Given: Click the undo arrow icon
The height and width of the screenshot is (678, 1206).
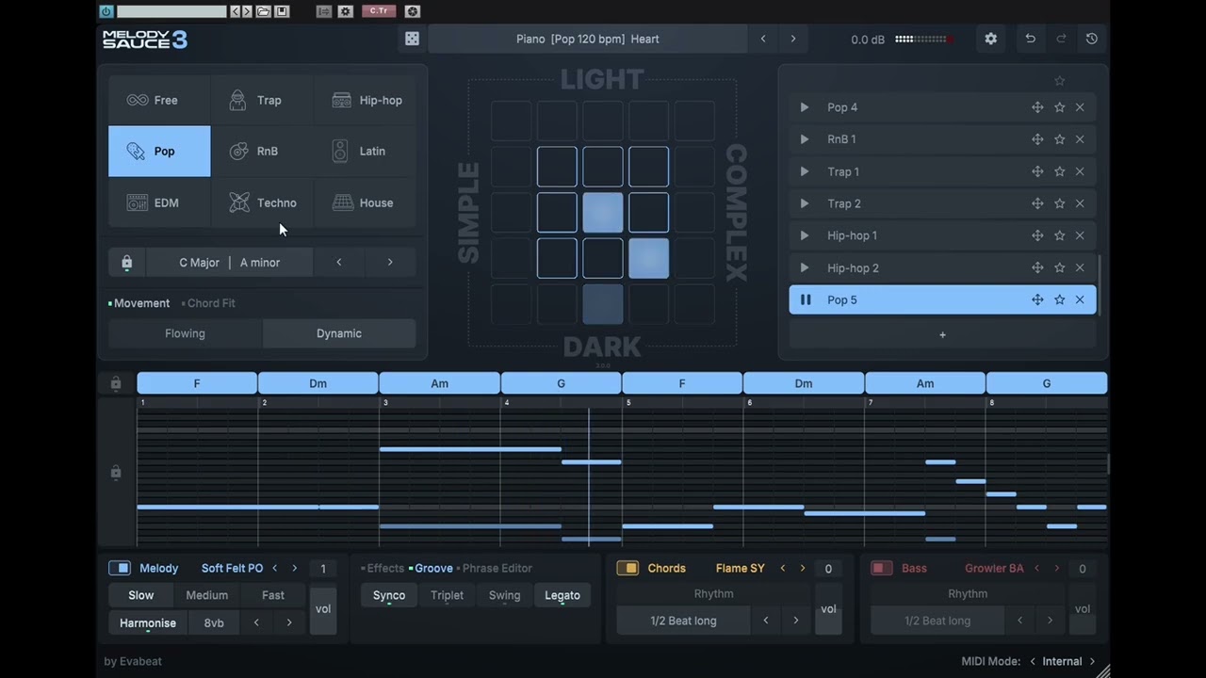Looking at the screenshot, I should [1030, 39].
